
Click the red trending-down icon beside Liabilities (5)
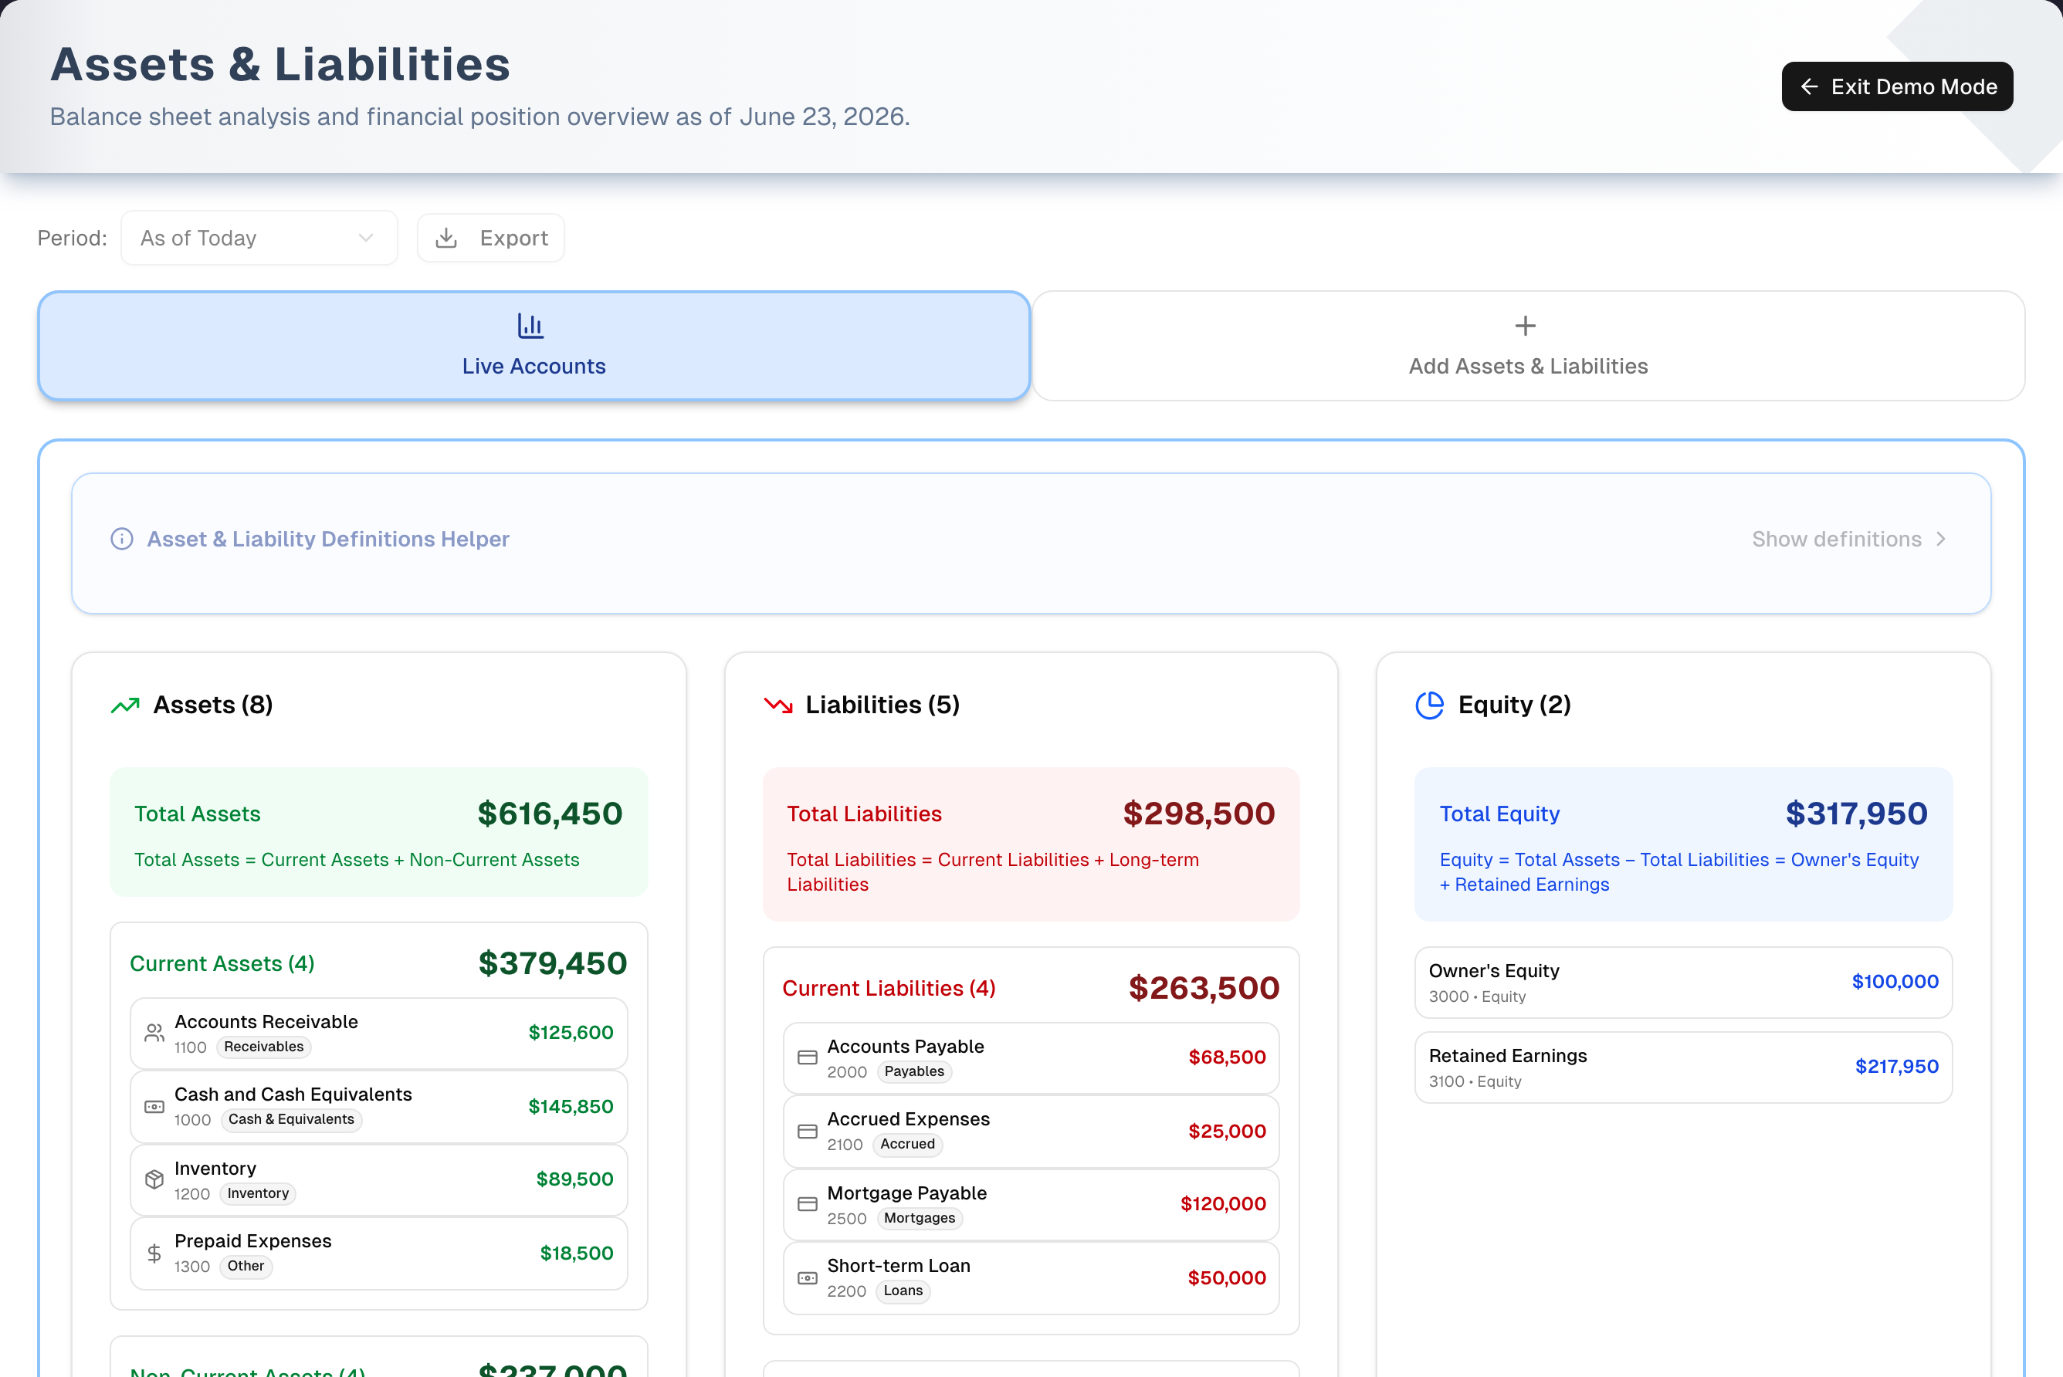[778, 705]
